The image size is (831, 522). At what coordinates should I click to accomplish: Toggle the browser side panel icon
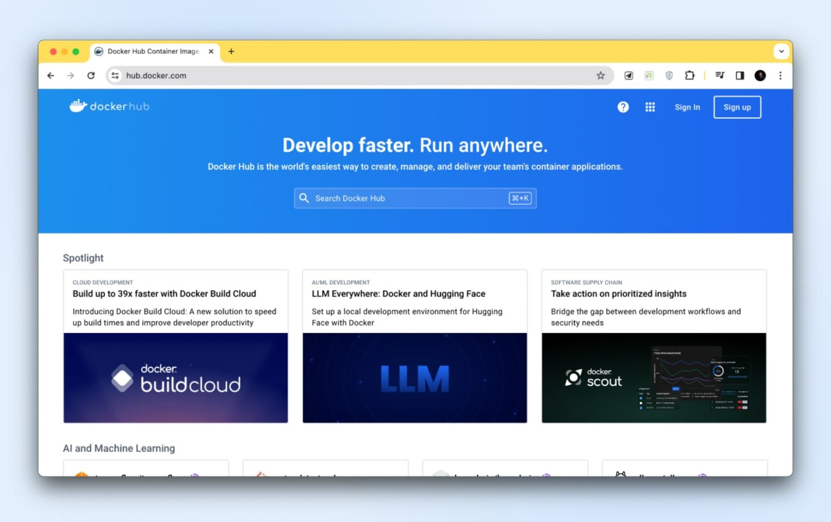740,75
